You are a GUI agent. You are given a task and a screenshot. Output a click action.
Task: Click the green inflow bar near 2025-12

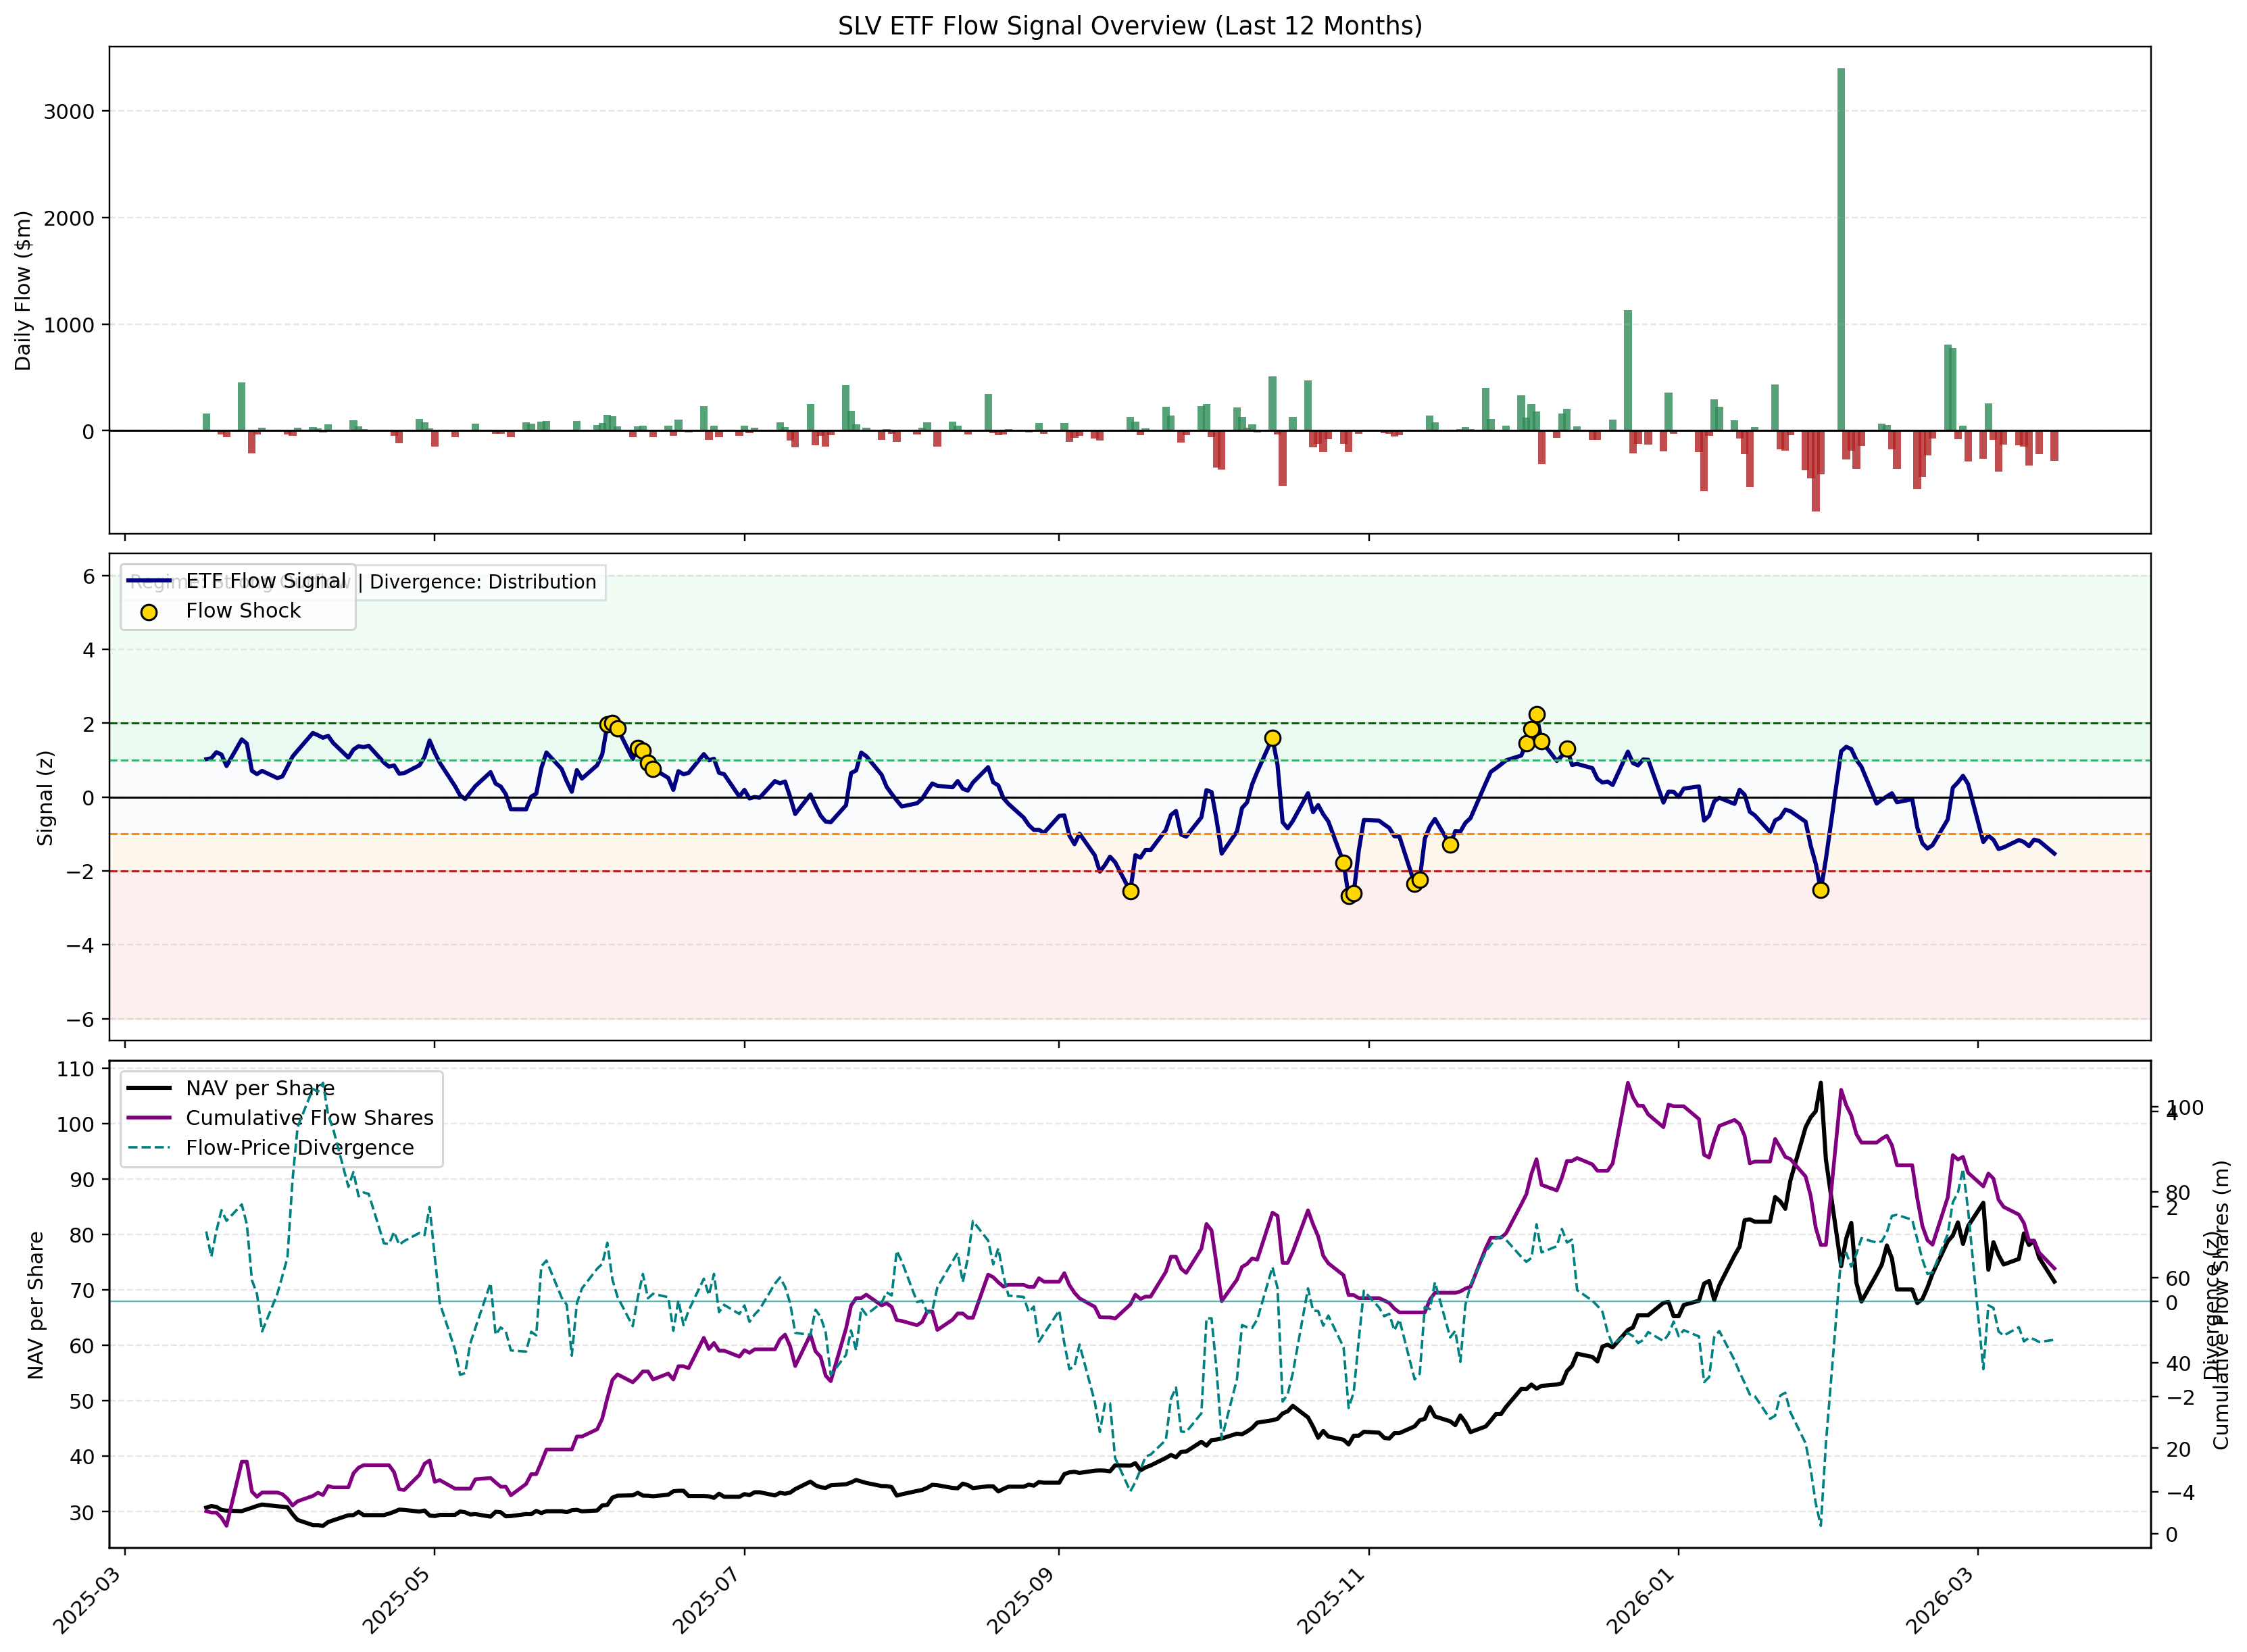(1628, 370)
